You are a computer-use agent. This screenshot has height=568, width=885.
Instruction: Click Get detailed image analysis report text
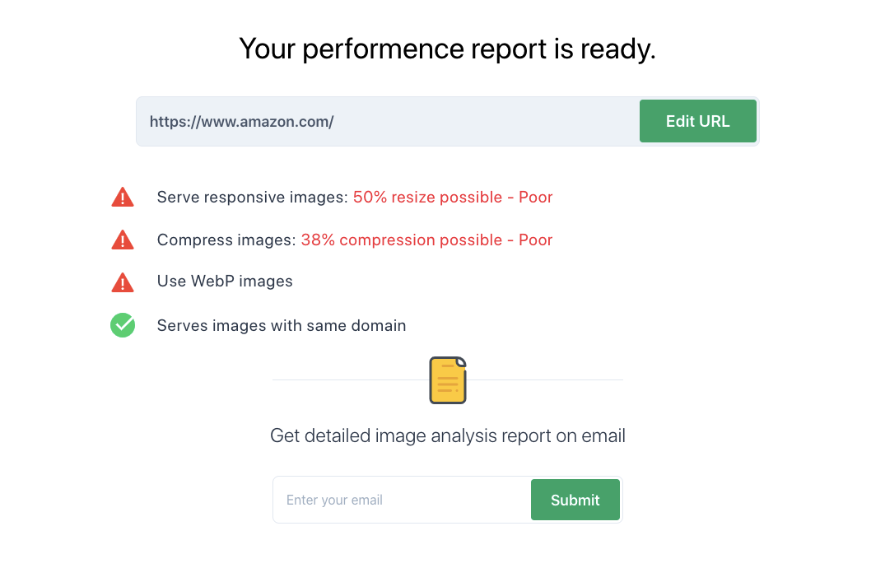(x=448, y=436)
